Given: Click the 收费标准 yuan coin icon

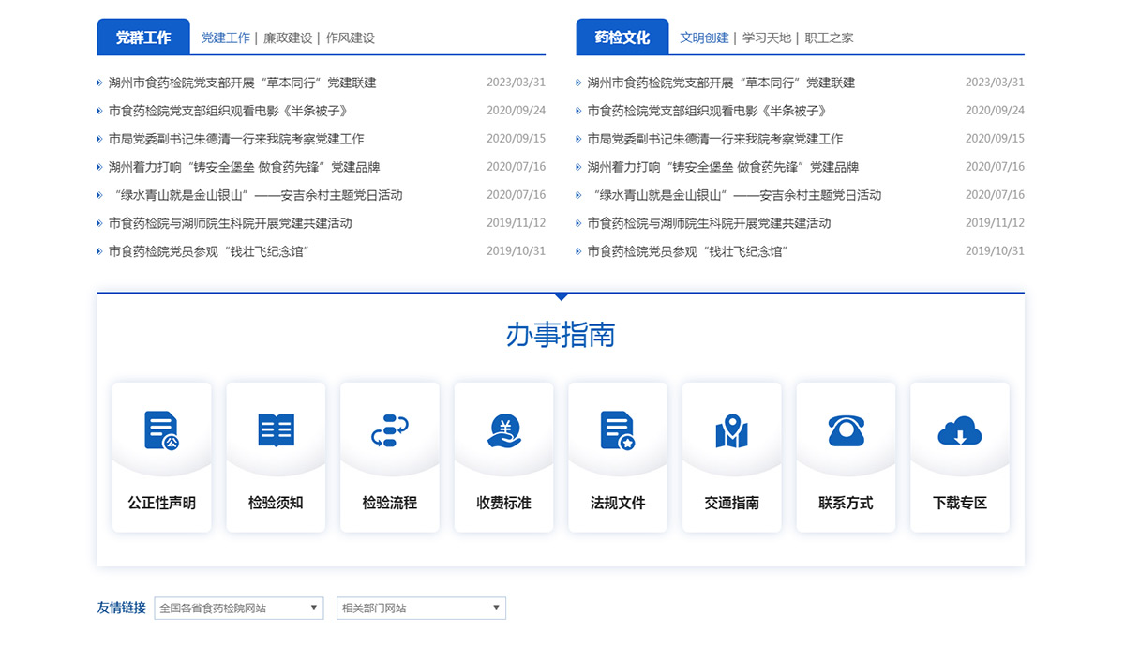Looking at the screenshot, I should coord(504,430).
